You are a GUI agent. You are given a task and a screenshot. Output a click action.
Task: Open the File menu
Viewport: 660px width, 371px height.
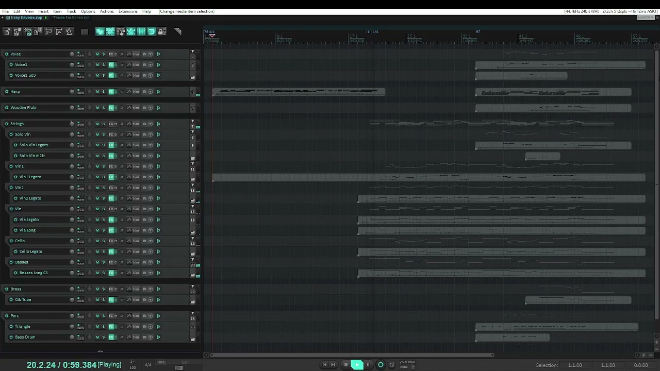(5, 11)
